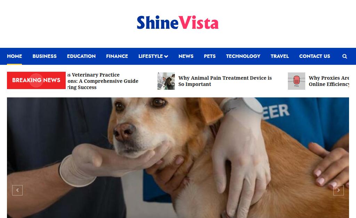
Task: Open the Home menu item
Action: click(x=14, y=56)
